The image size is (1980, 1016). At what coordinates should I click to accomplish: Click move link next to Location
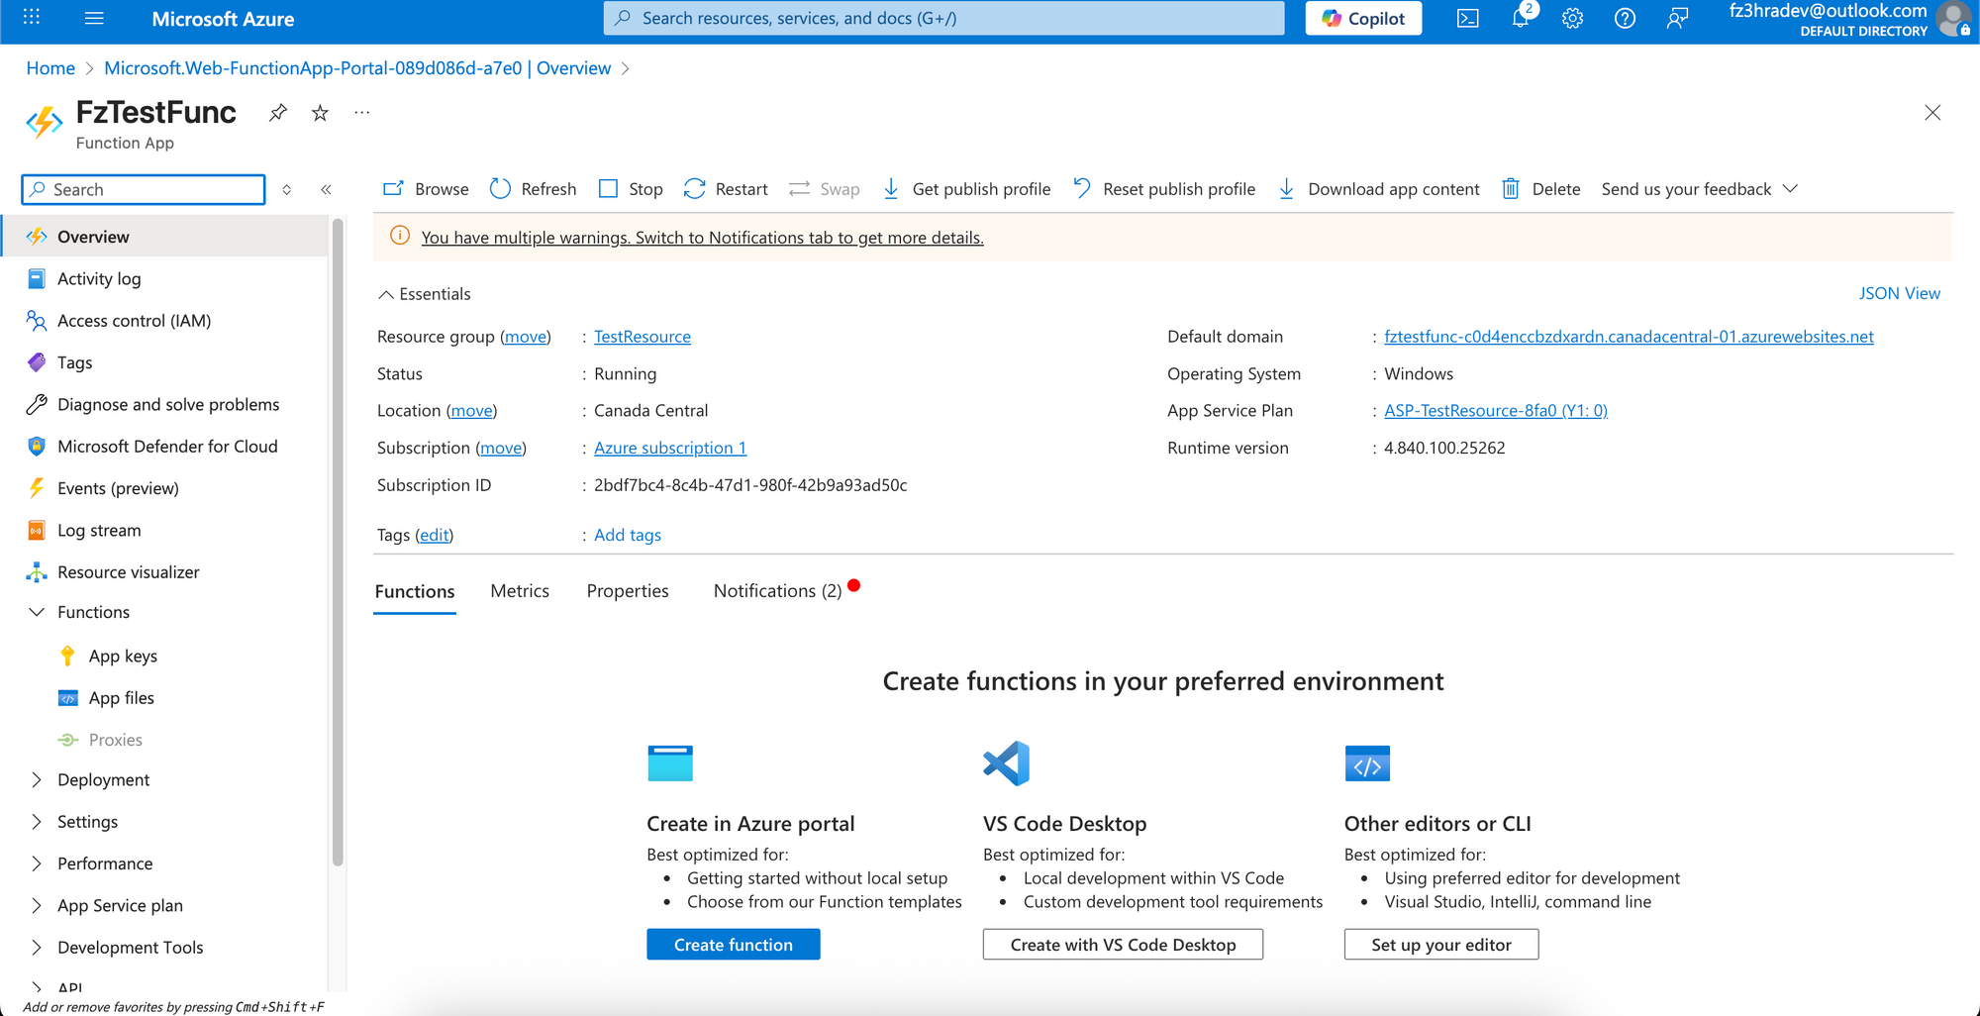pyautogui.click(x=472, y=411)
